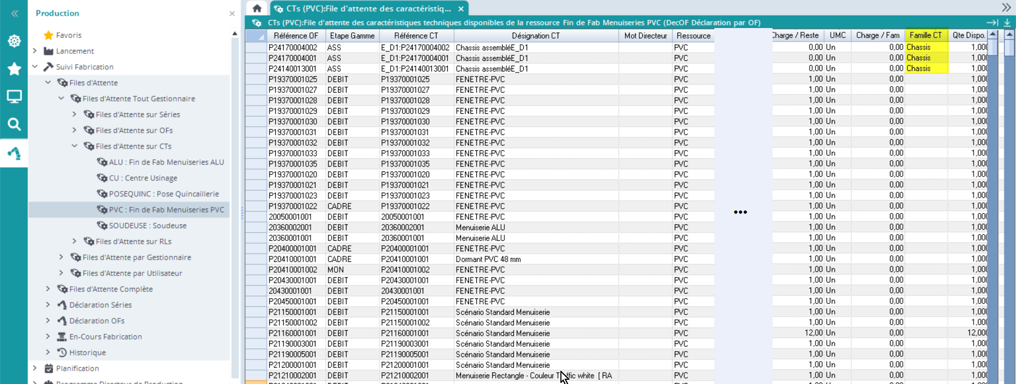Click the monitor screen icon in sidebar
Viewport: 1016px width, 384px height.
(x=14, y=97)
